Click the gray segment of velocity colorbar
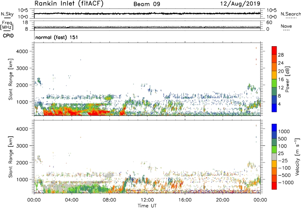Image resolution: width=301 pixels, height=208 pixels. 274,157
